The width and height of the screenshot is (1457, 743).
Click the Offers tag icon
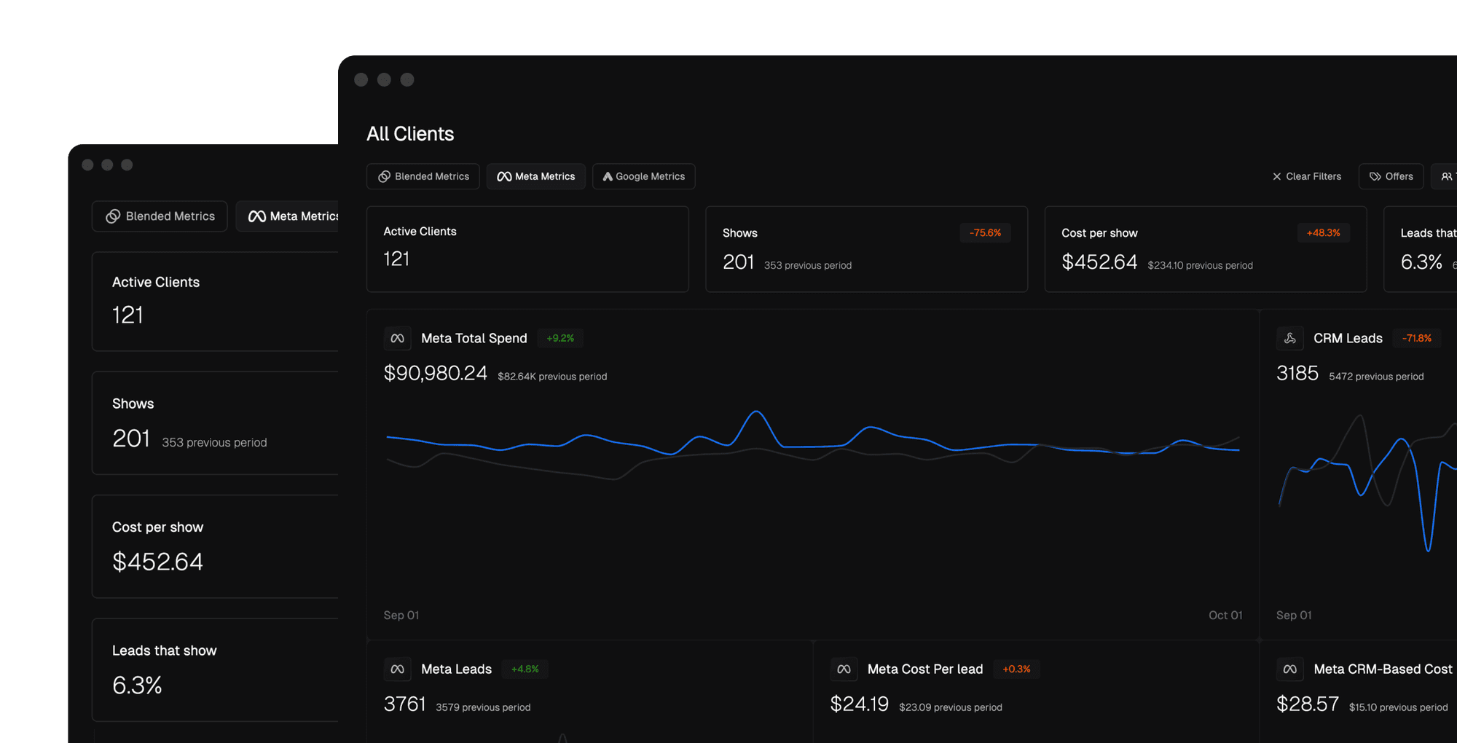point(1375,176)
